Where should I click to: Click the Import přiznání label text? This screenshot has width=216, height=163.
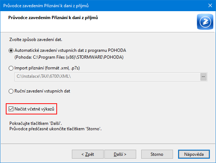pos(47,68)
